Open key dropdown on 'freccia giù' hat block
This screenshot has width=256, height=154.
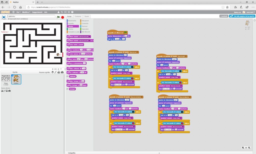(x=186, y=56)
